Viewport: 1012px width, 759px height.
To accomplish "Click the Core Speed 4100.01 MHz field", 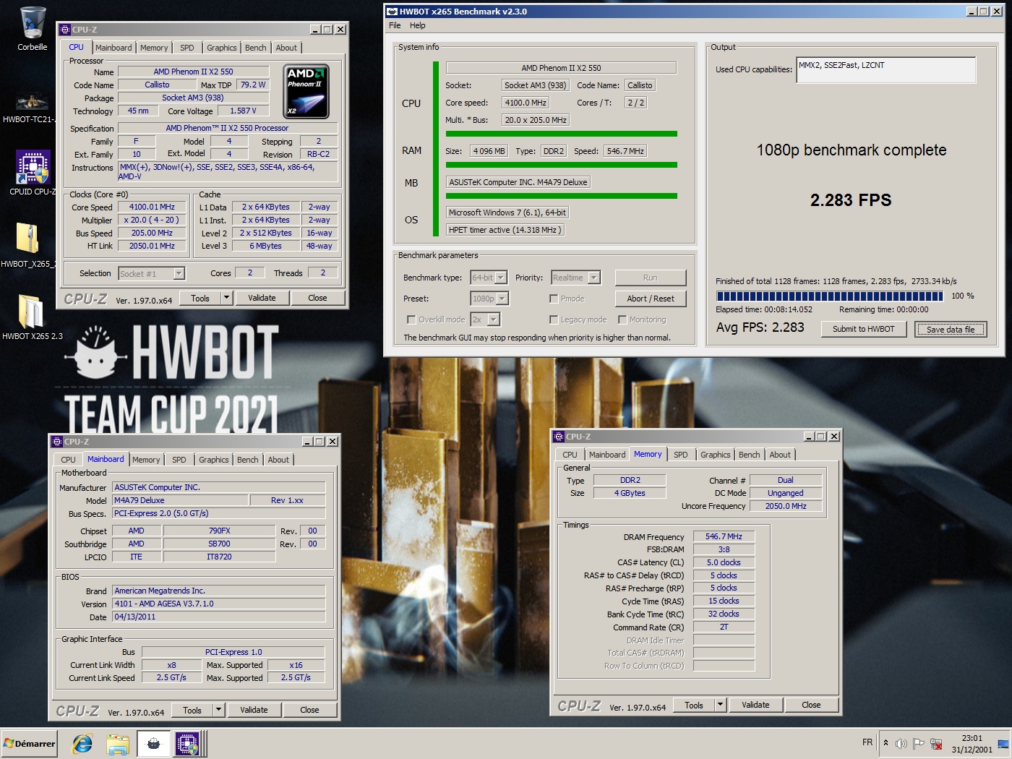I will click(x=153, y=207).
